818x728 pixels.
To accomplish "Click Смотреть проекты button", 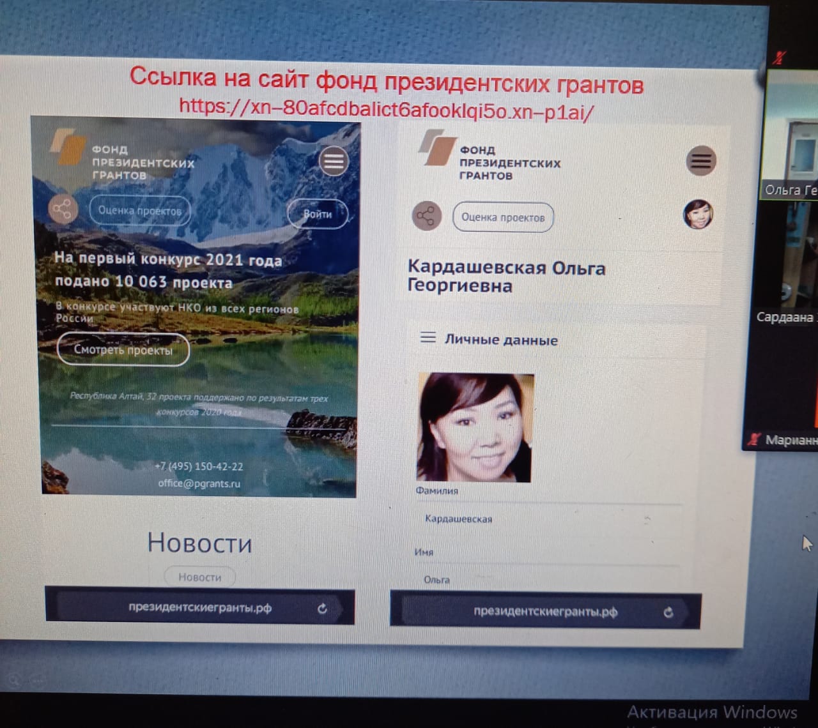I will pos(123,350).
